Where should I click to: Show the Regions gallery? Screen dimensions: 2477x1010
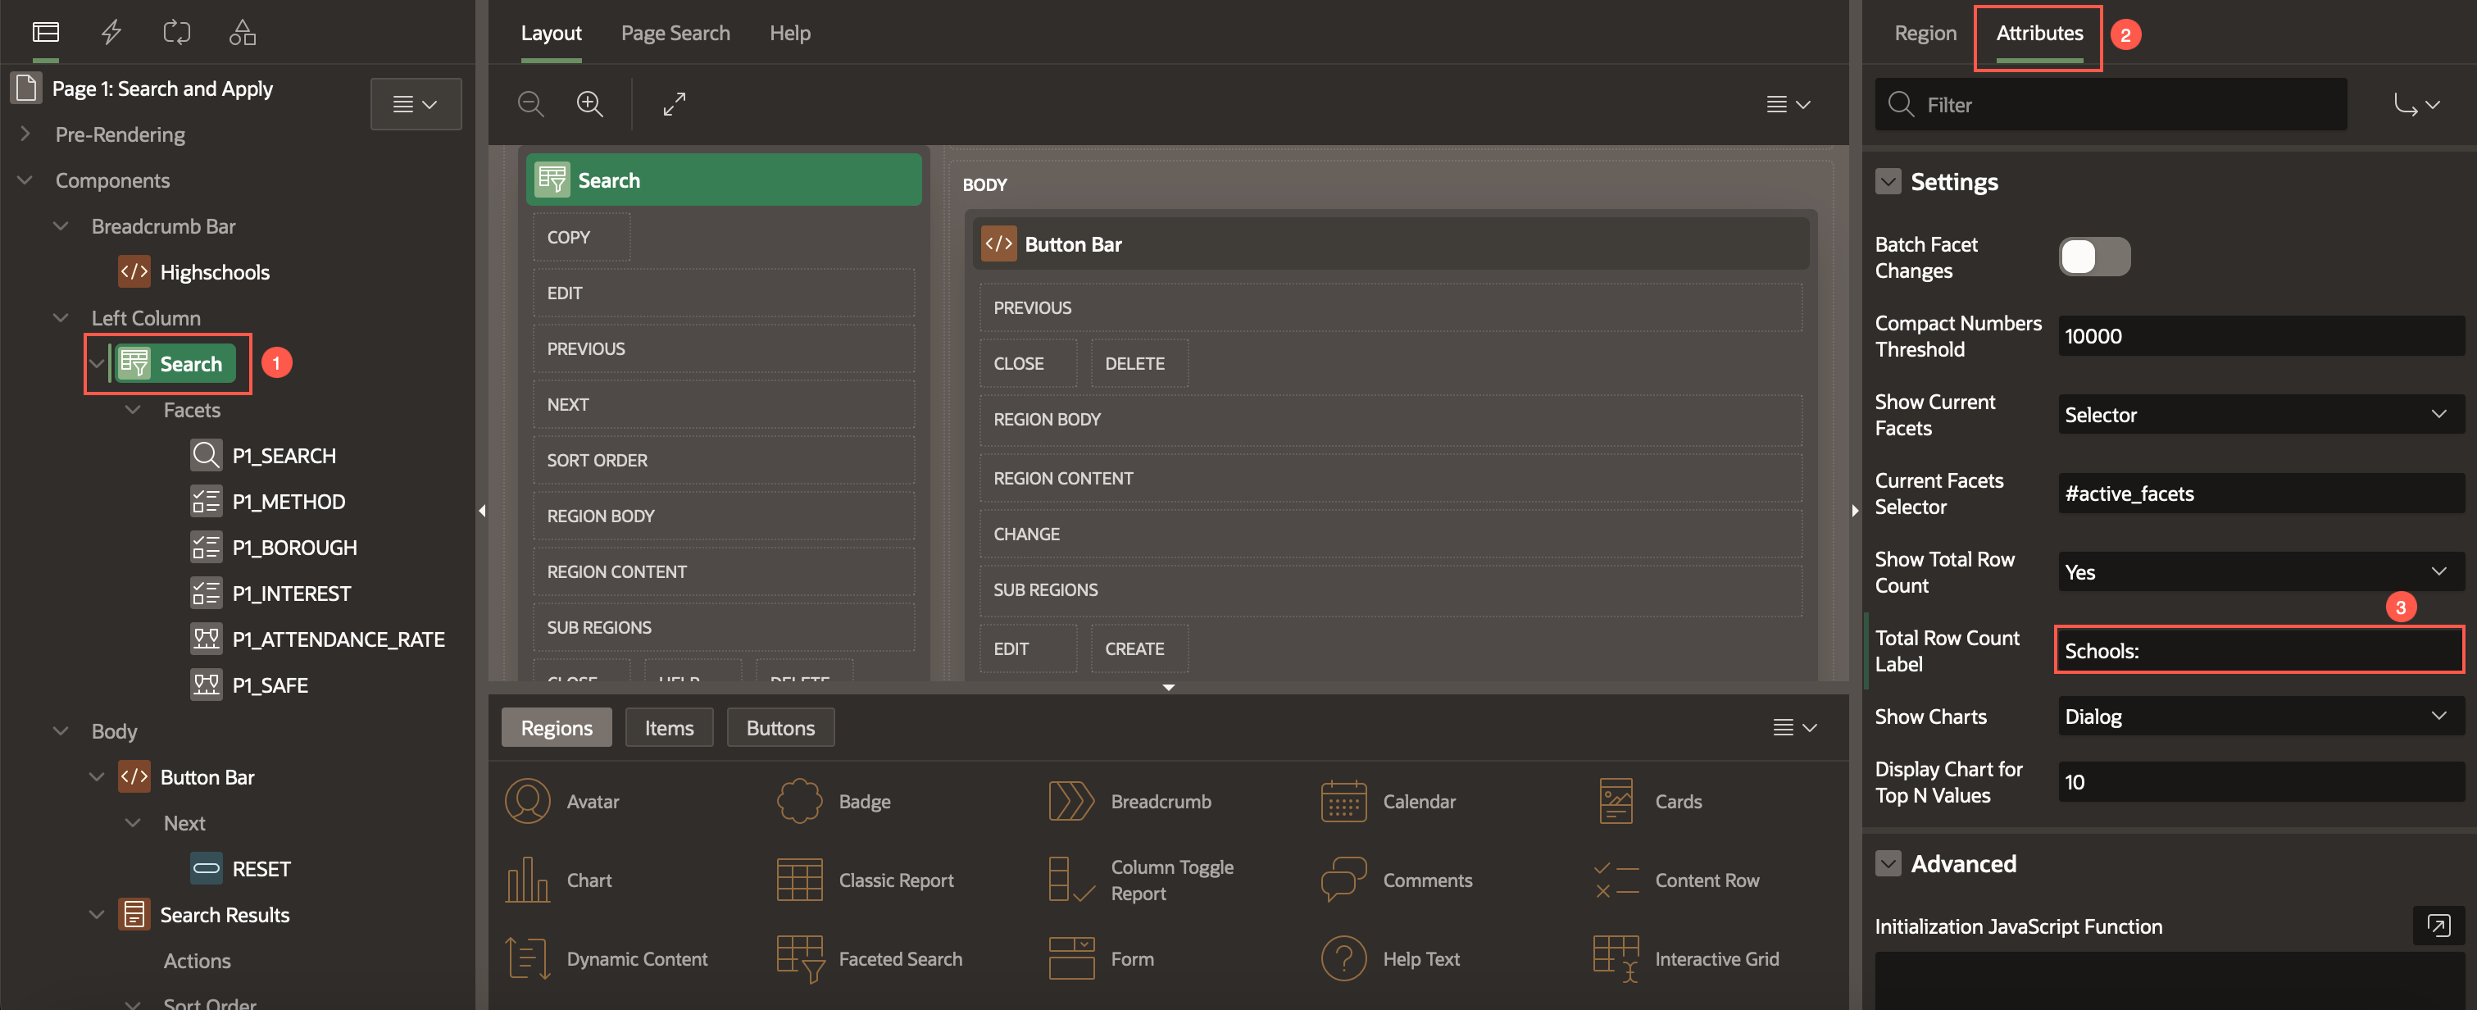click(x=557, y=728)
